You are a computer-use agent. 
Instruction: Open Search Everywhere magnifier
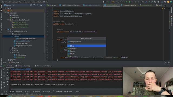(165, 2)
